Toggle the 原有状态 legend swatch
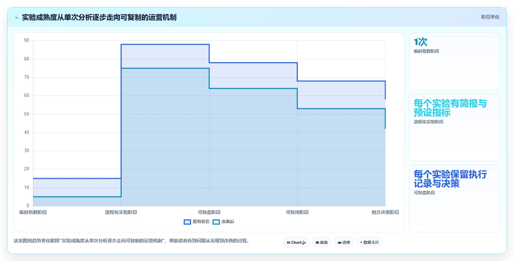Viewport: 514px width, 261px height. (187, 222)
